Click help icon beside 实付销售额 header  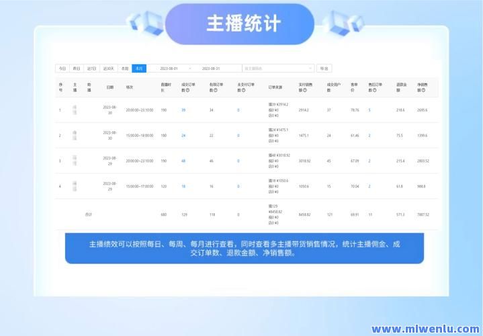(x=304, y=90)
